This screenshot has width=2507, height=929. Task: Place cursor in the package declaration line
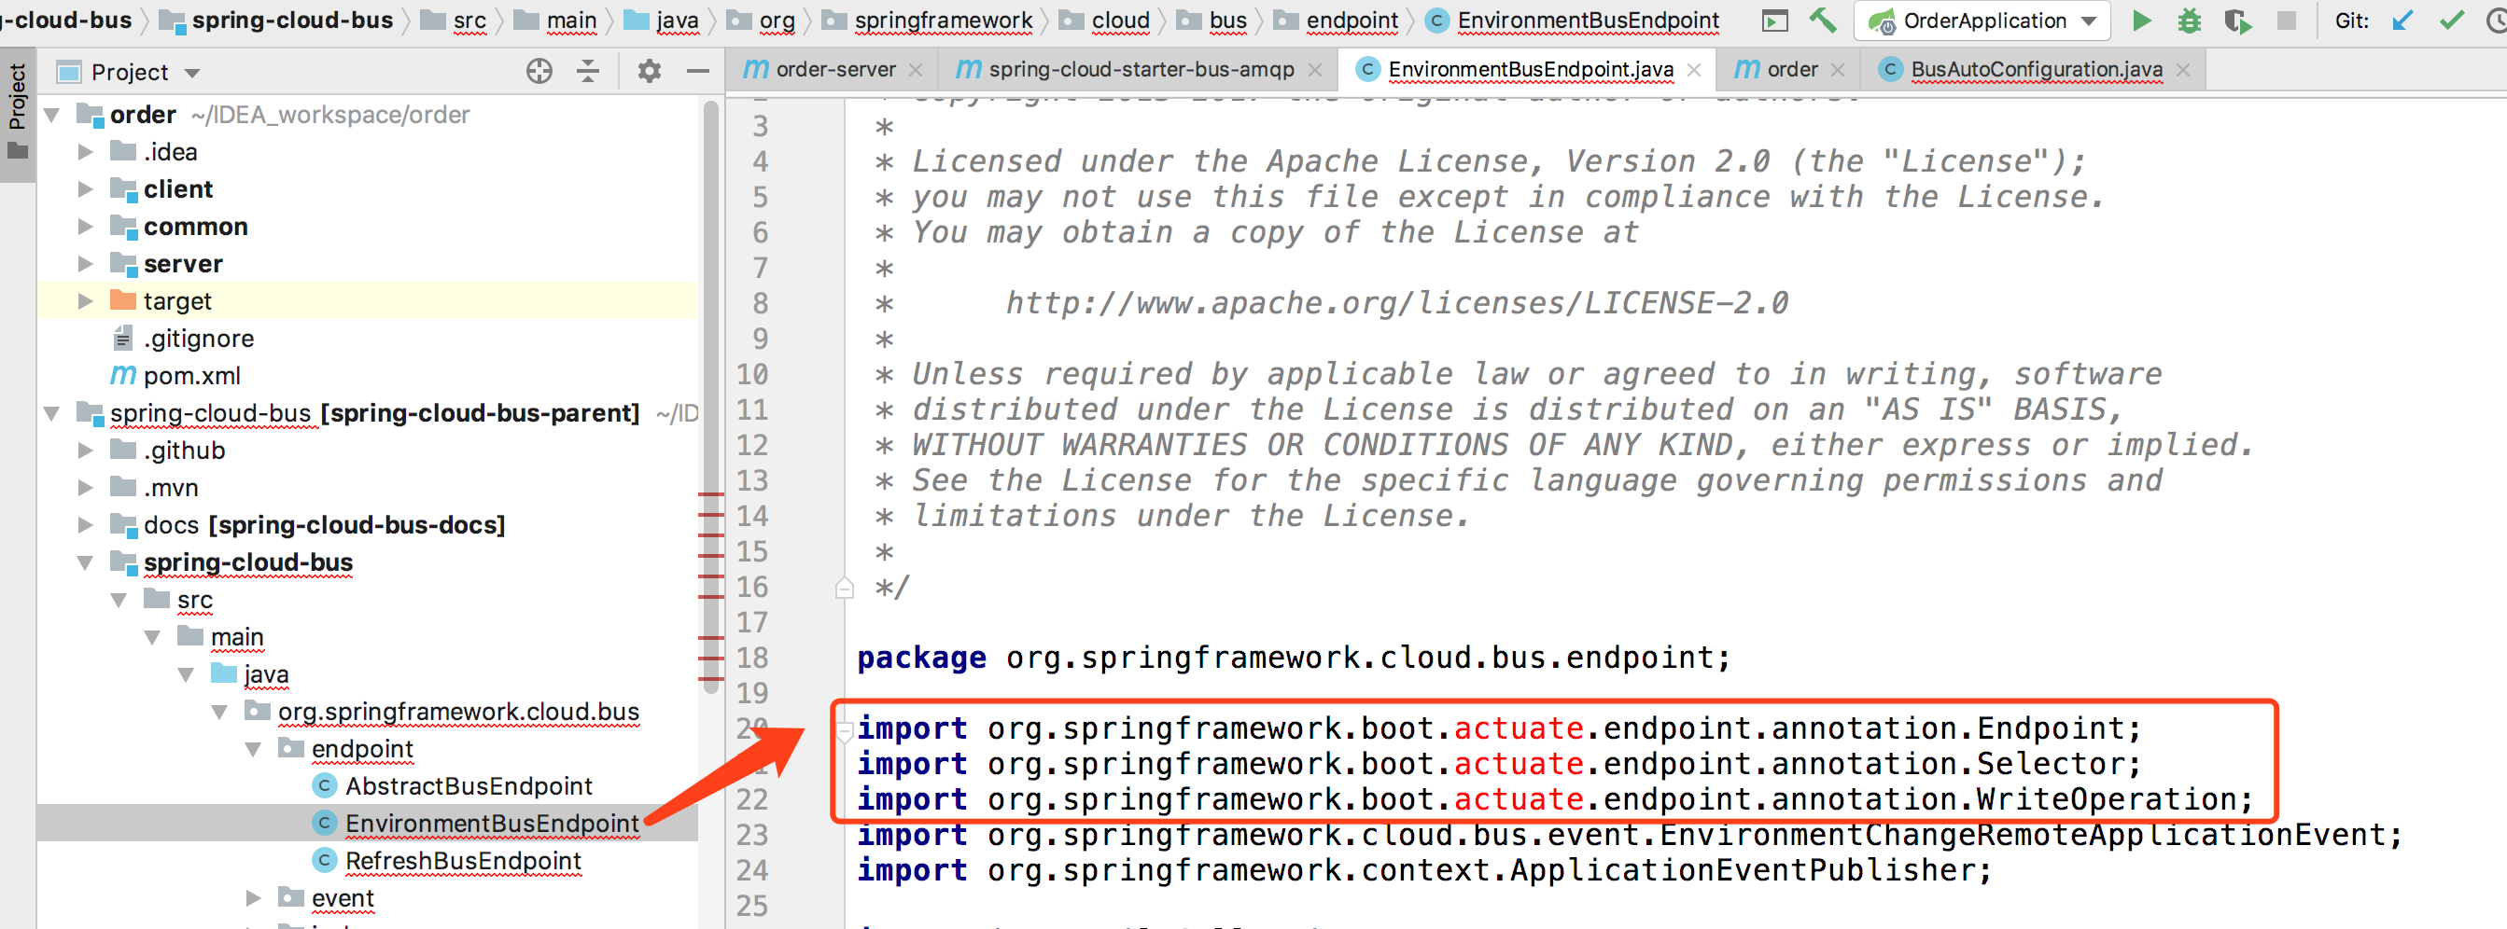1294,659
